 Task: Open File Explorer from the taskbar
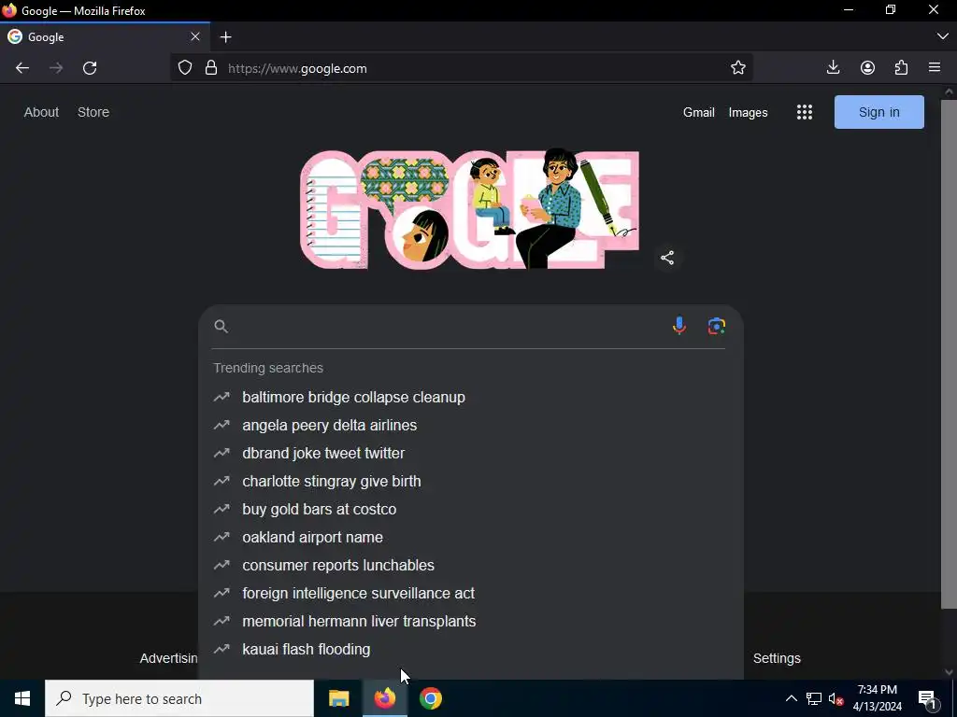pos(338,698)
